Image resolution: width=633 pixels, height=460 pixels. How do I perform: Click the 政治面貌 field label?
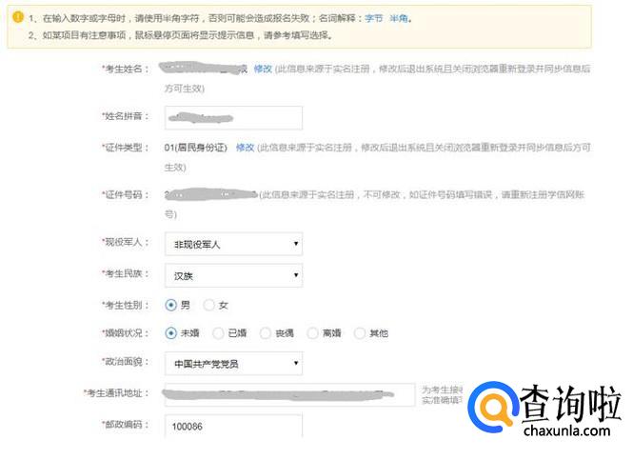[x=125, y=362]
